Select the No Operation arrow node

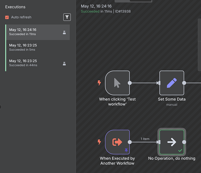171,142
